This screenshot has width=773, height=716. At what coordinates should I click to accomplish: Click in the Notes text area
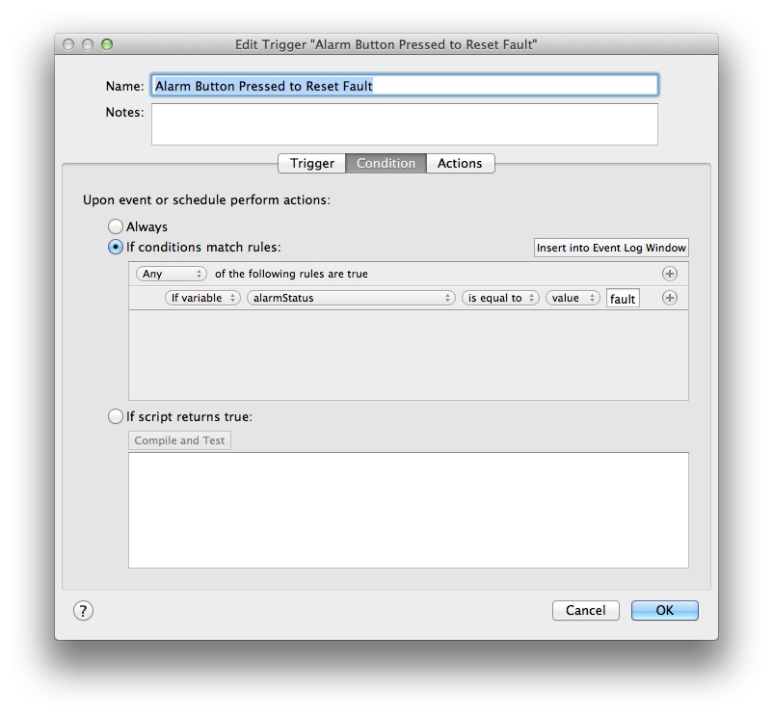click(404, 124)
